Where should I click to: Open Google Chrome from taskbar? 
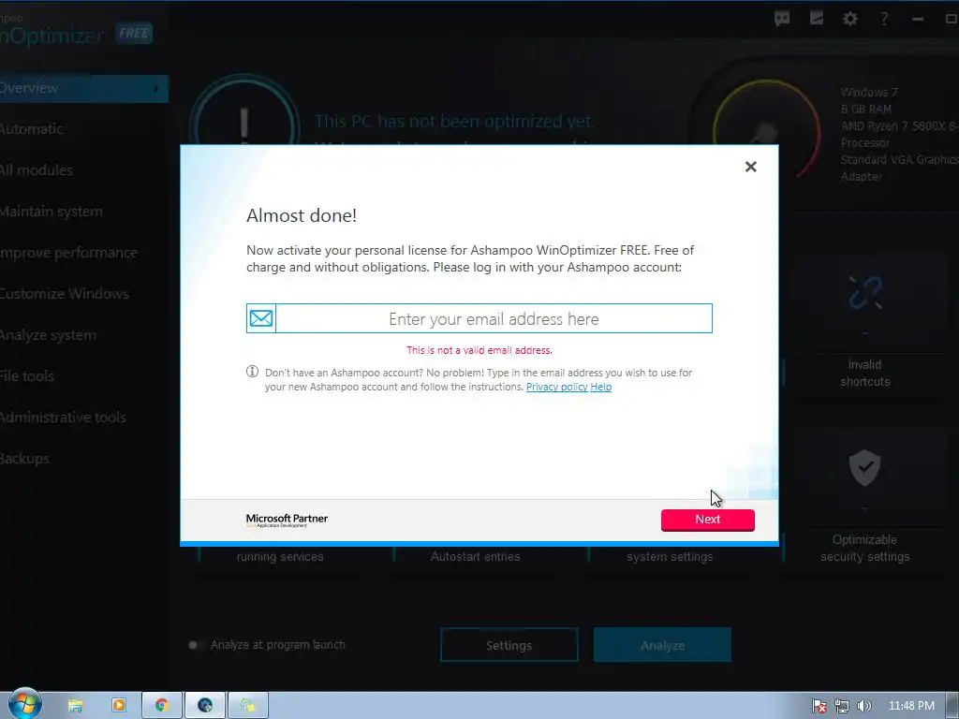[162, 706]
